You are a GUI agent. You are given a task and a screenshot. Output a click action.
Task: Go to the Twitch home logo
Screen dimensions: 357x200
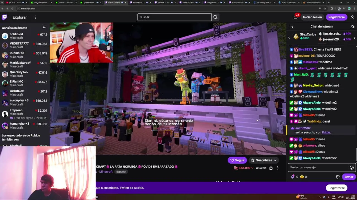[4, 17]
